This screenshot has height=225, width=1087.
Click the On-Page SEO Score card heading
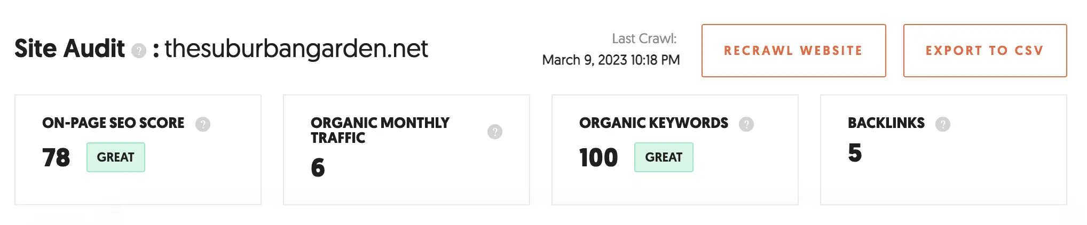(x=113, y=123)
